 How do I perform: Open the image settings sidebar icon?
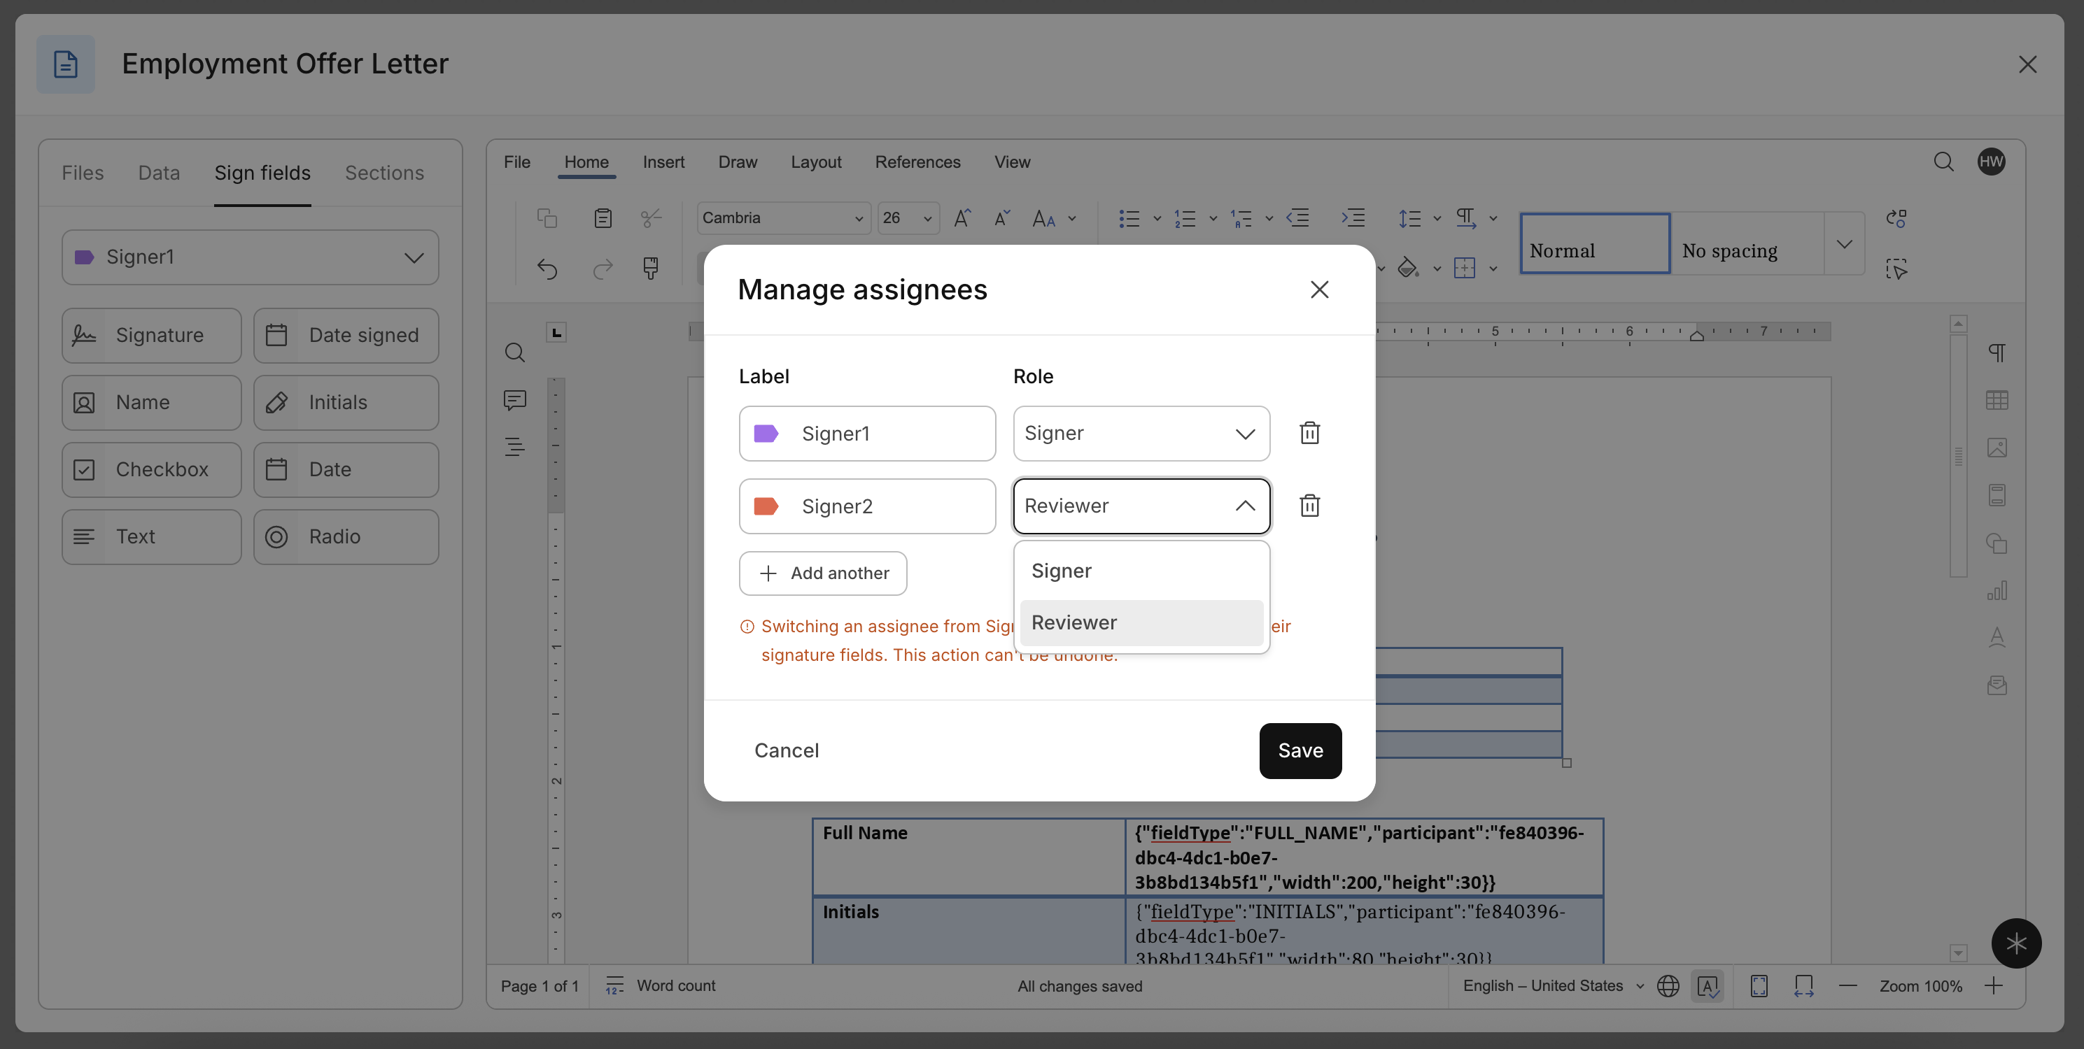pyautogui.click(x=1997, y=448)
